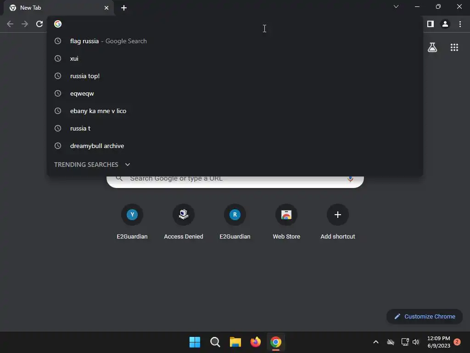
Task: Start voice search with the microphone
Action: coord(350,179)
